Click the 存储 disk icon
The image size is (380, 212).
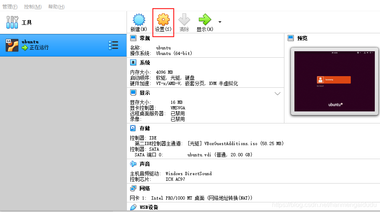tap(133, 128)
